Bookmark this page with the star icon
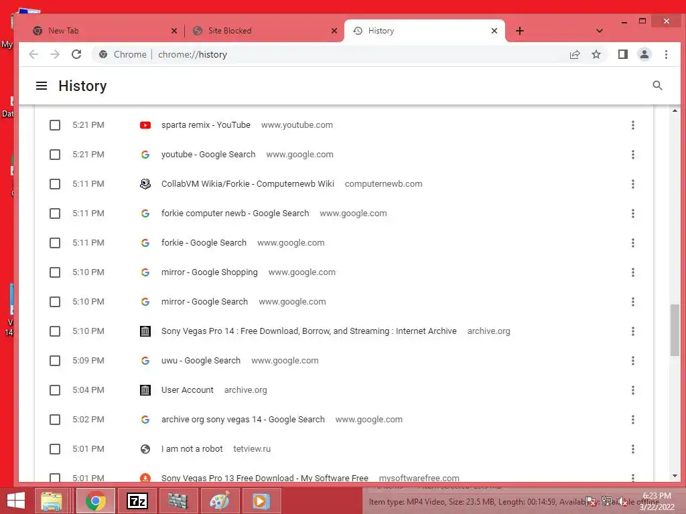The width and height of the screenshot is (686, 514). [596, 54]
